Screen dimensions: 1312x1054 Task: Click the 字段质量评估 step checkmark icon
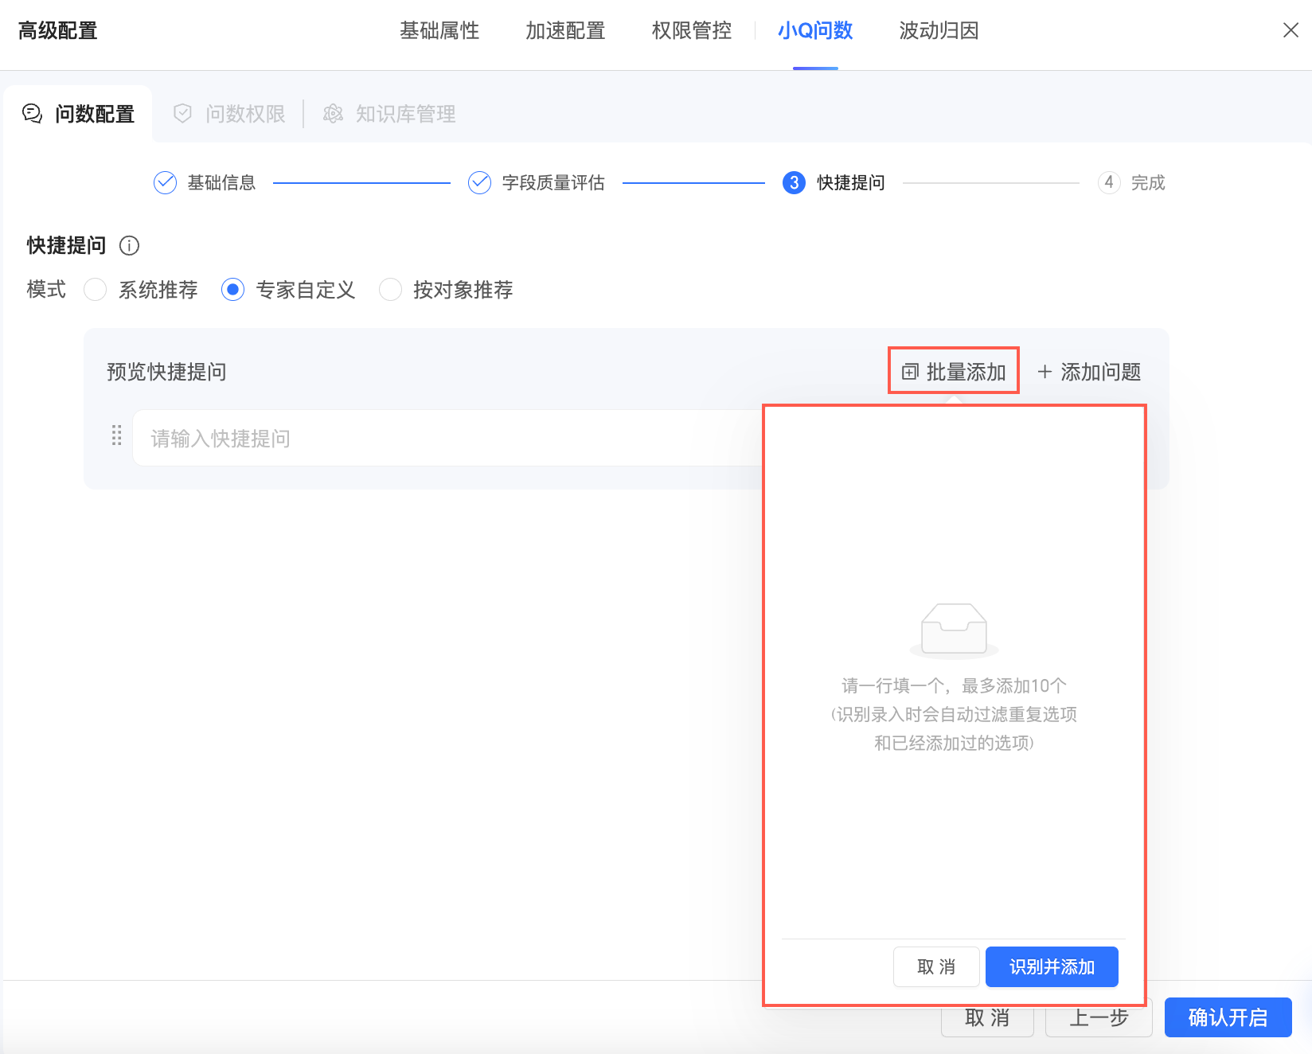(479, 183)
